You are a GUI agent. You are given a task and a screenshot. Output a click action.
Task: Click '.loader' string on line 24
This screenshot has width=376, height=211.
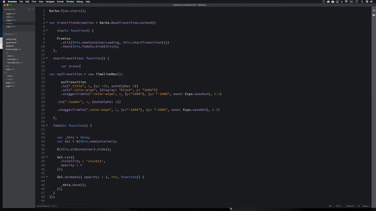[73, 102]
